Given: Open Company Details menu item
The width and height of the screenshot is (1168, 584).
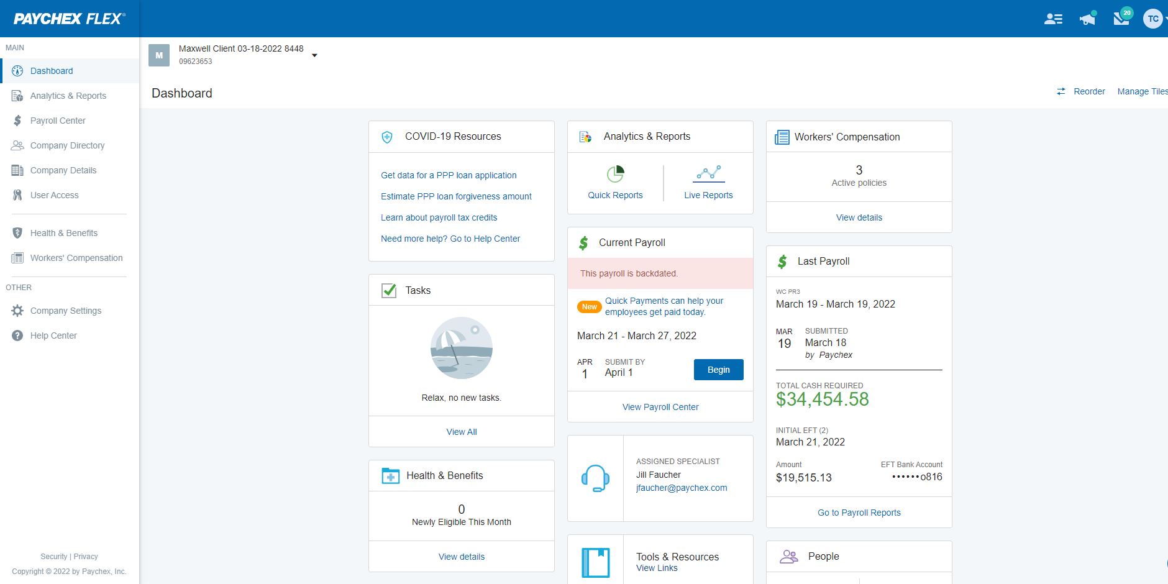Looking at the screenshot, I should [63, 170].
